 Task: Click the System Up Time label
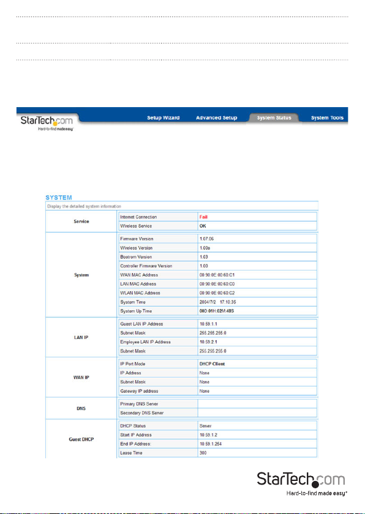(x=136, y=311)
